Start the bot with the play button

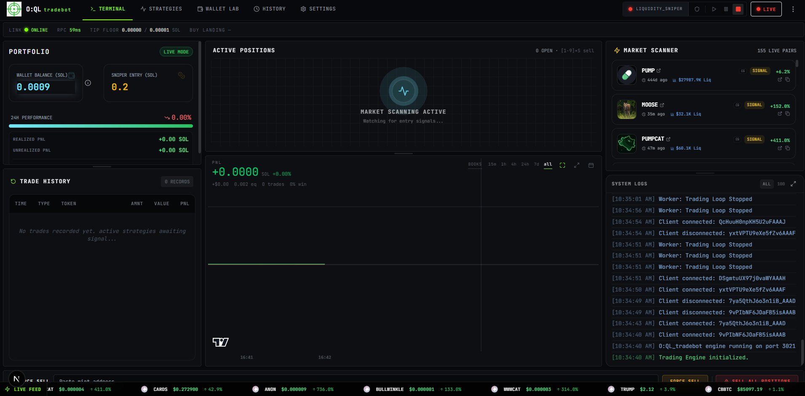[x=714, y=9]
